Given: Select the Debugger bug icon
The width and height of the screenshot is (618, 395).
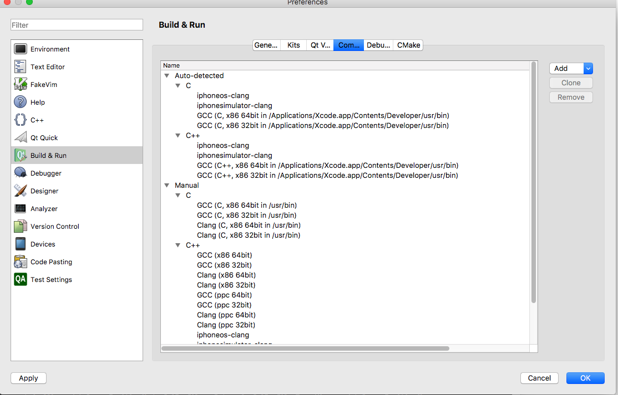Looking at the screenshot, I should click(21, 173).
